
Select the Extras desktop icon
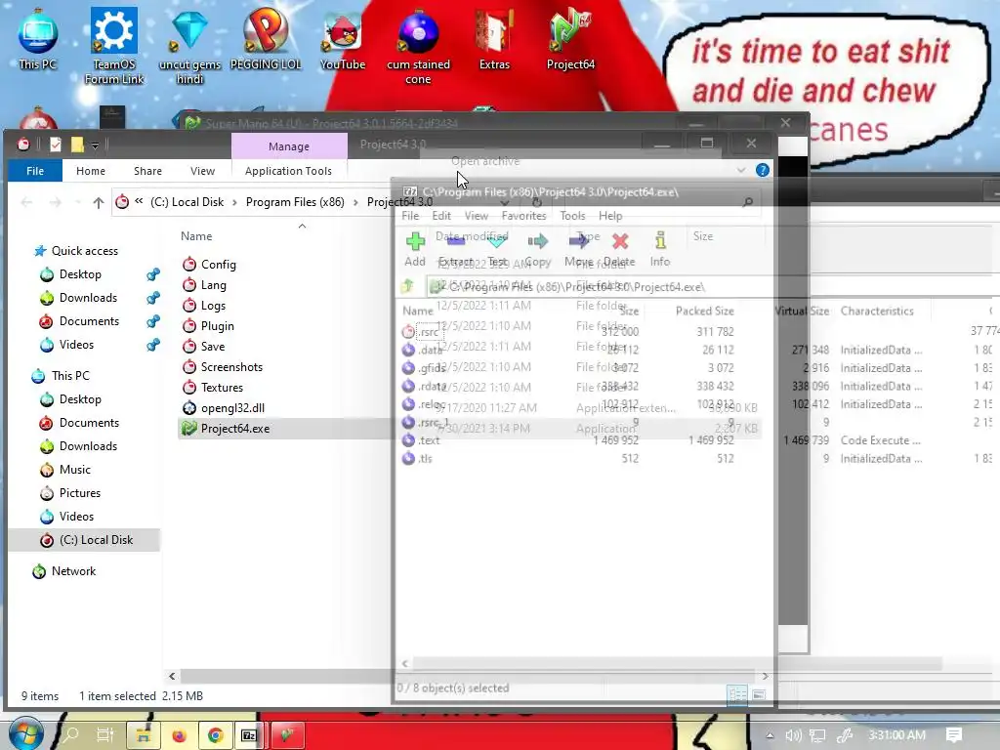click(x=494, y=40)
